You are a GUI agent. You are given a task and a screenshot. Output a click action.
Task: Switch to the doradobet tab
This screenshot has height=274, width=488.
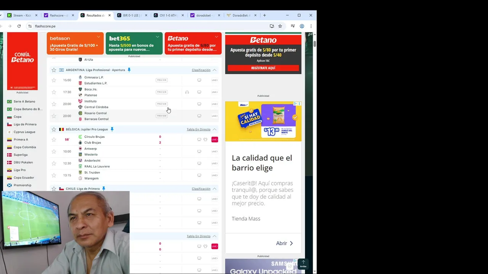[205, 15]
